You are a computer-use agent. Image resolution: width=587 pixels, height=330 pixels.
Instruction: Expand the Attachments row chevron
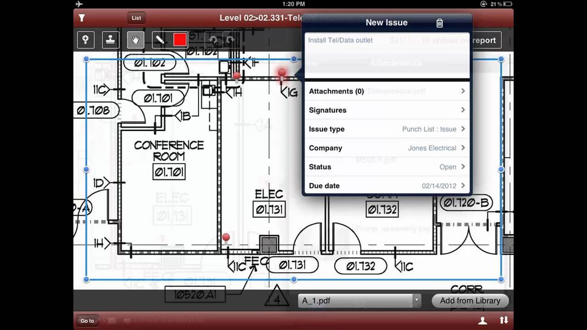[x=463, y=91]
